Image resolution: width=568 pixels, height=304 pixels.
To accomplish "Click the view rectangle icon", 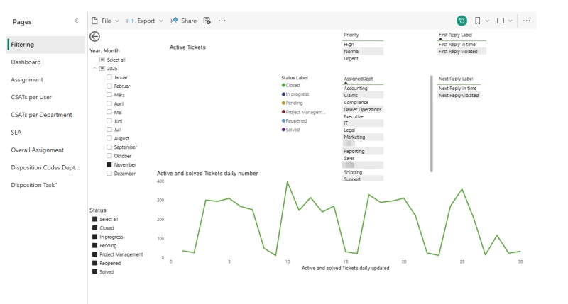I will [501, 21].
